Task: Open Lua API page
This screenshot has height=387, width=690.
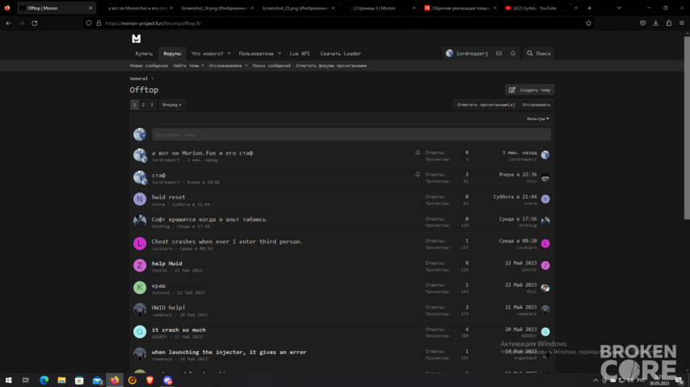Action: pyautogui.click(x=300, y=53)
